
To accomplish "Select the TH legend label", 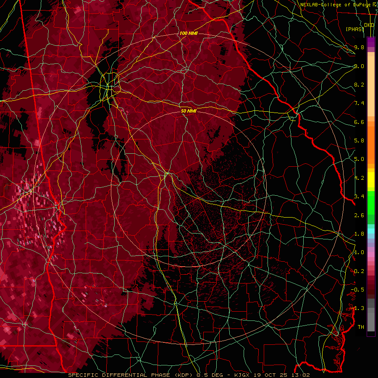I will click(x=361, y=327).
